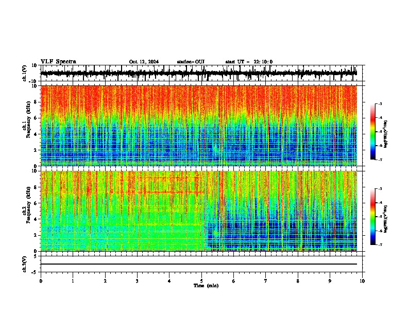Click the "-3" label on the ch.1 color bar
Viewport: 408px width, 315px height.
(x=380, y=103)
